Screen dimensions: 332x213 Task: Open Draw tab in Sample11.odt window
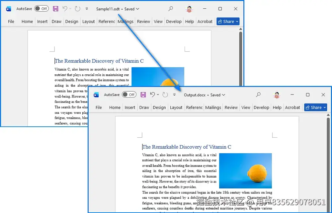pos(56,21)
